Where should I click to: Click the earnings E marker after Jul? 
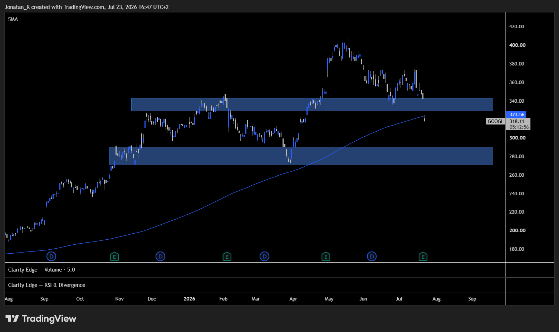(423, 257)
